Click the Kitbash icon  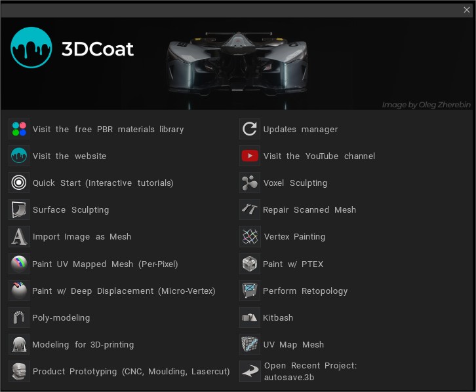tap(250, 317)
